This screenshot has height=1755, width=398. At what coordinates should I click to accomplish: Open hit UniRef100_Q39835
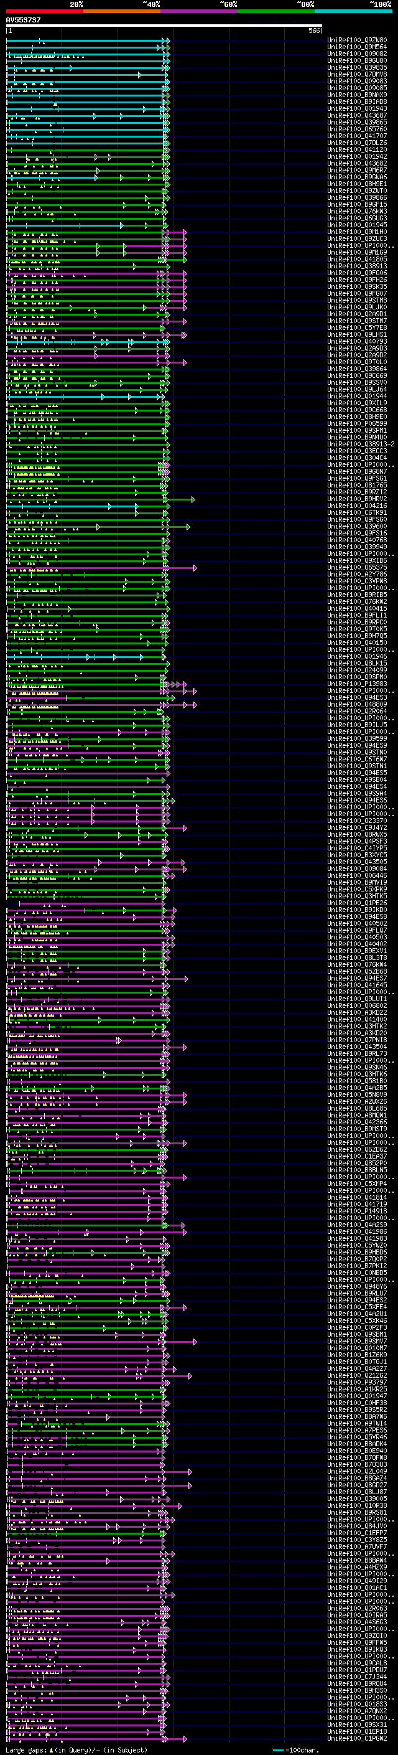click(357, 67)
